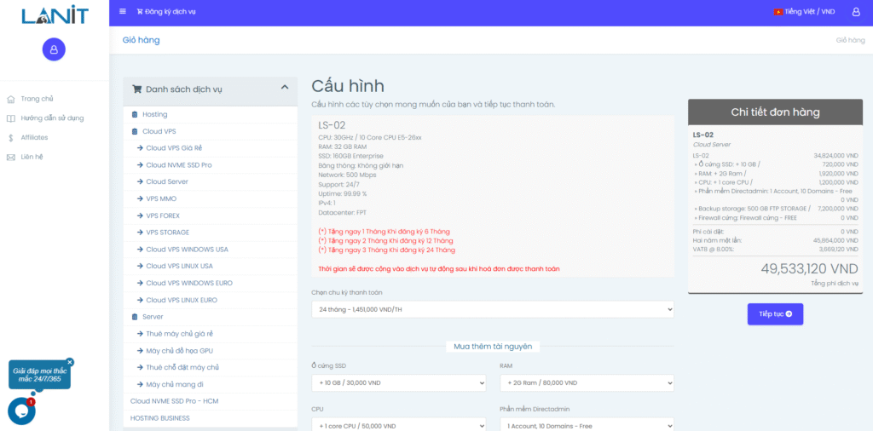Switch language via Tiếng Việt / VND
The width and height of the screenshot is (873, 431).
click(x=804, y=12)
